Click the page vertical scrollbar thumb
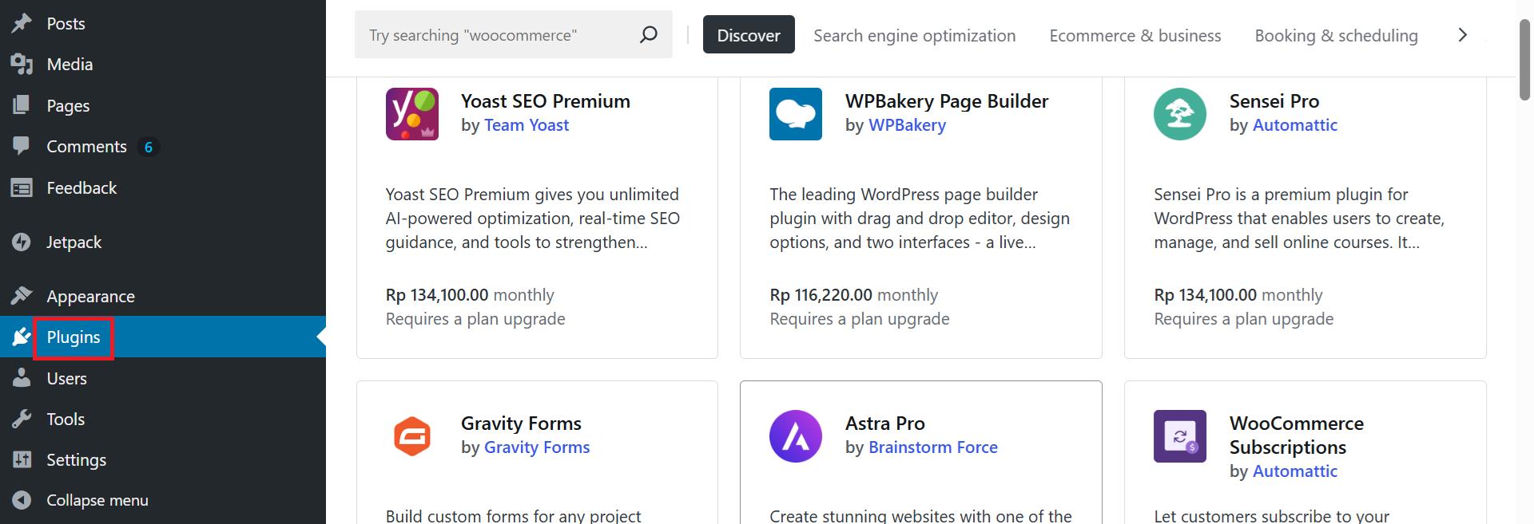 tap(1524, 61)
